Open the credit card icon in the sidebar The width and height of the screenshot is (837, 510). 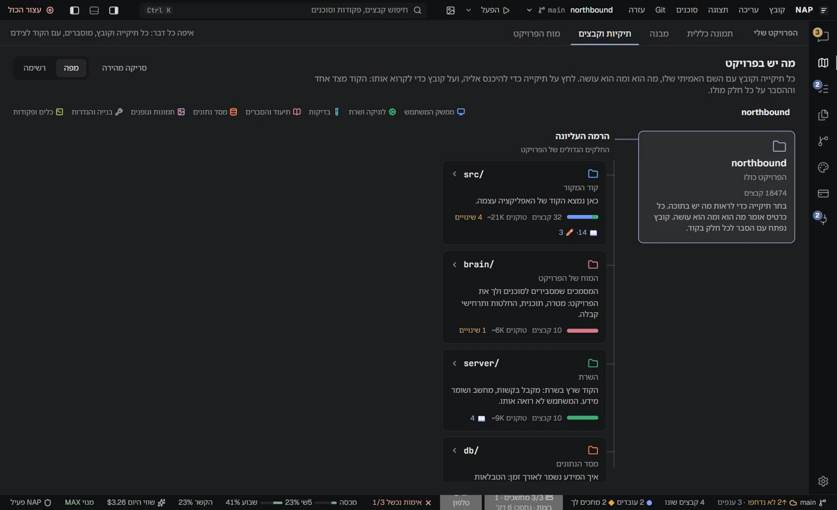pyautogui.click(x=823, y=194)
